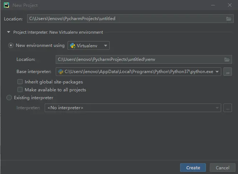Screen dimensions: 238x174
Task: Close the New Project window
Action: pos(230,5)
